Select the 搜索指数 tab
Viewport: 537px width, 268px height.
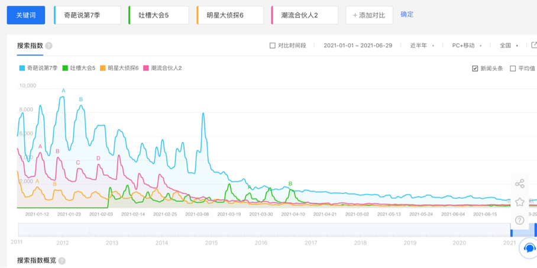30,46
